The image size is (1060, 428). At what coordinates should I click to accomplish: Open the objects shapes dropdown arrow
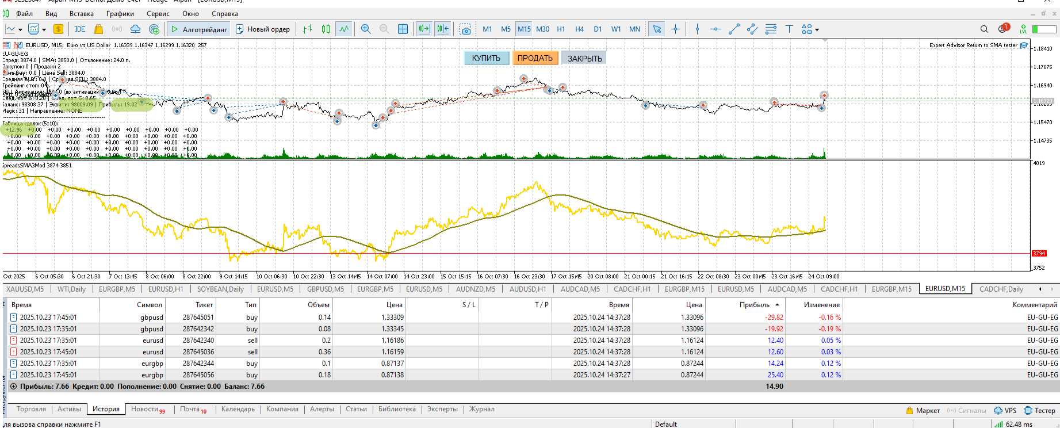point(817,29)
